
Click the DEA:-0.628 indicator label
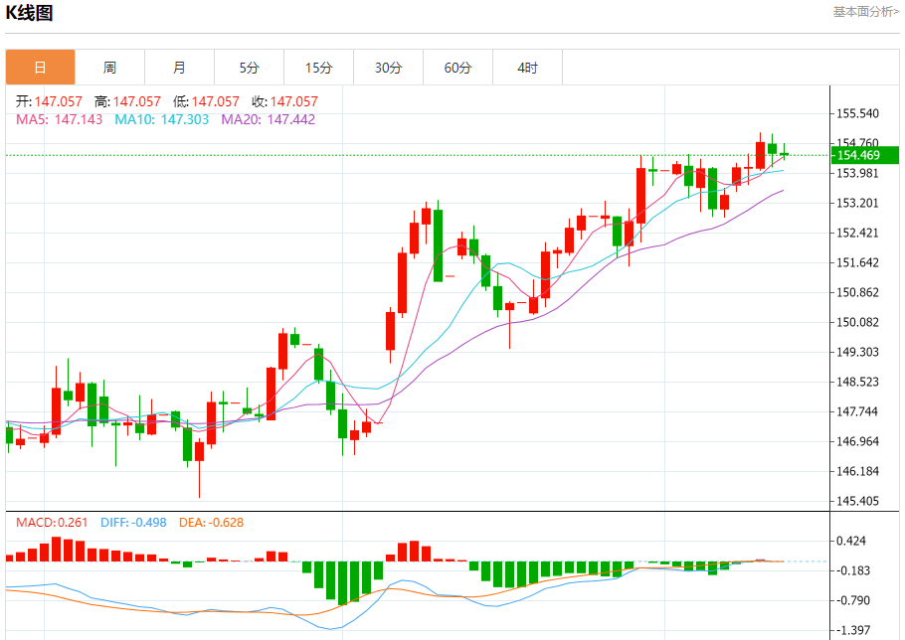[x=211, y=523]
